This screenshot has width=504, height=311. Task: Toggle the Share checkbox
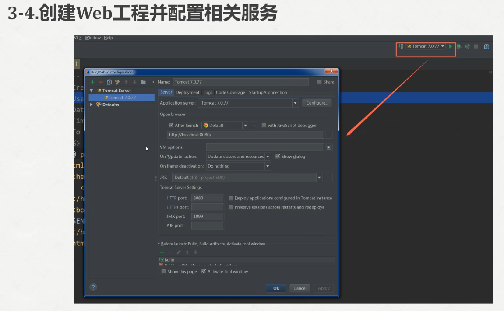pyautogui.click(x=319, y=82)
